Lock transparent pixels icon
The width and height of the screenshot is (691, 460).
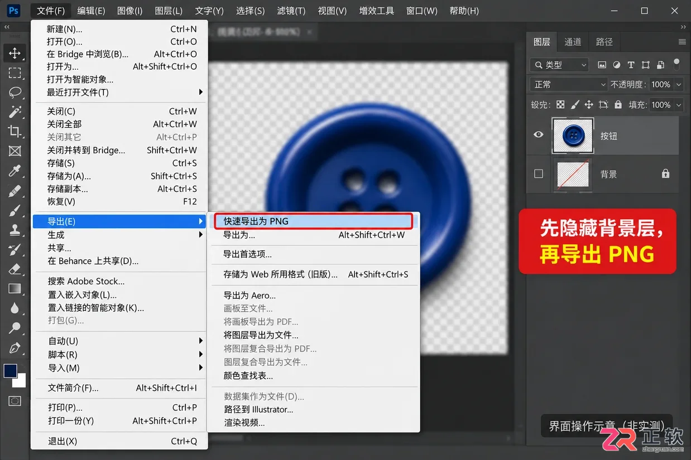[x=560, y=104]
